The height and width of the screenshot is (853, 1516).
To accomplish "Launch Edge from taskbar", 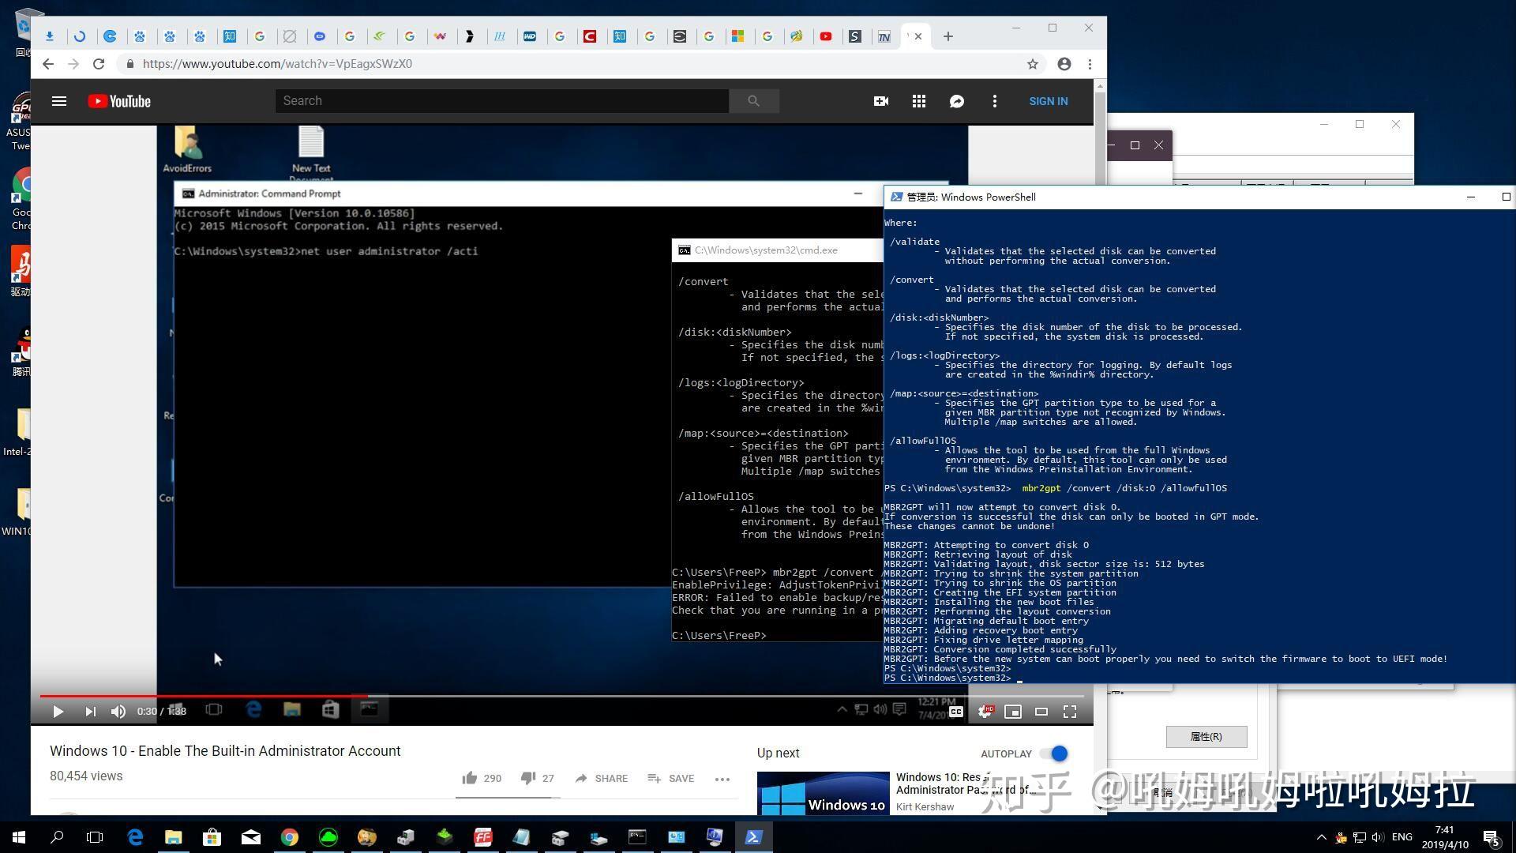I will coord(135,837).
